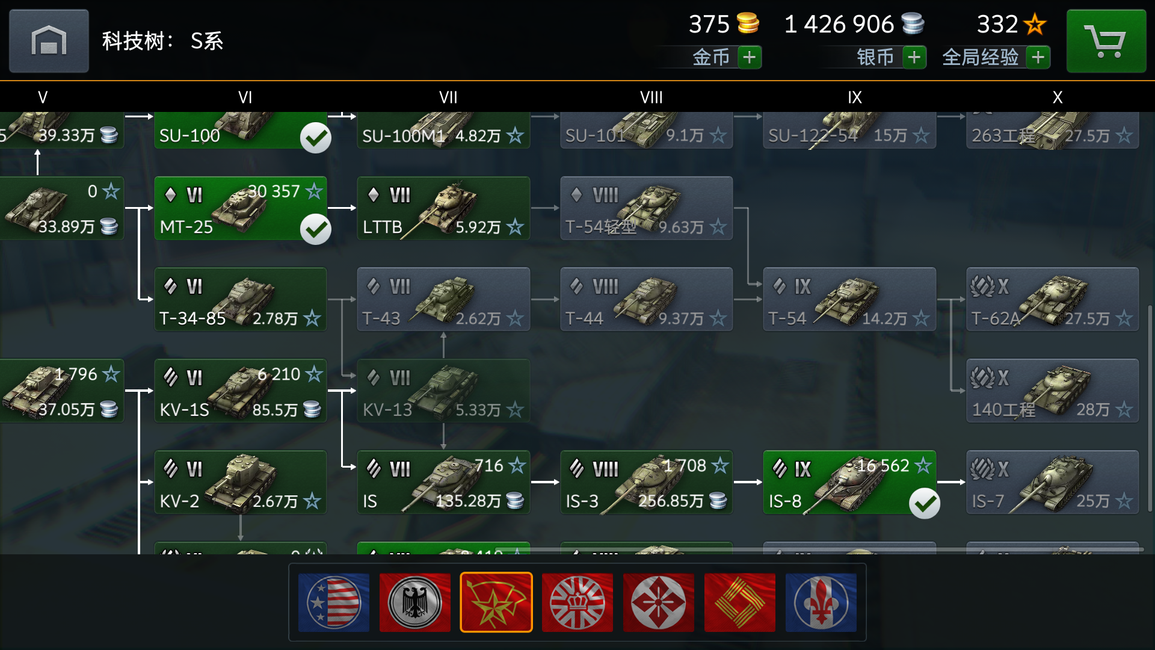Open the shopping cart store
1155x650 pixels.
point(1106,41)
